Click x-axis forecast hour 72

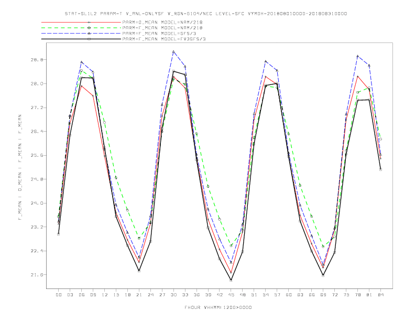[x=335, y=295]
